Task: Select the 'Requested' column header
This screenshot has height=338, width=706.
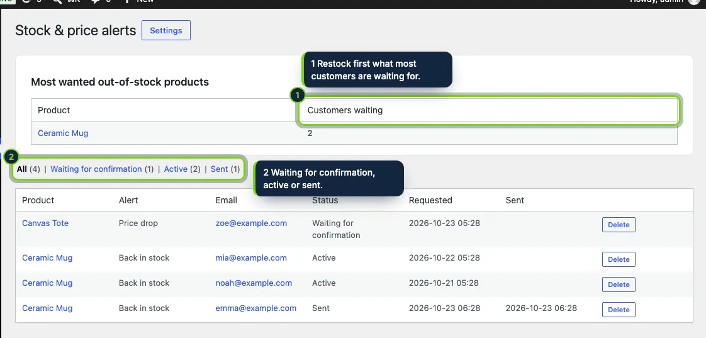Action: (x=430, y=200)
